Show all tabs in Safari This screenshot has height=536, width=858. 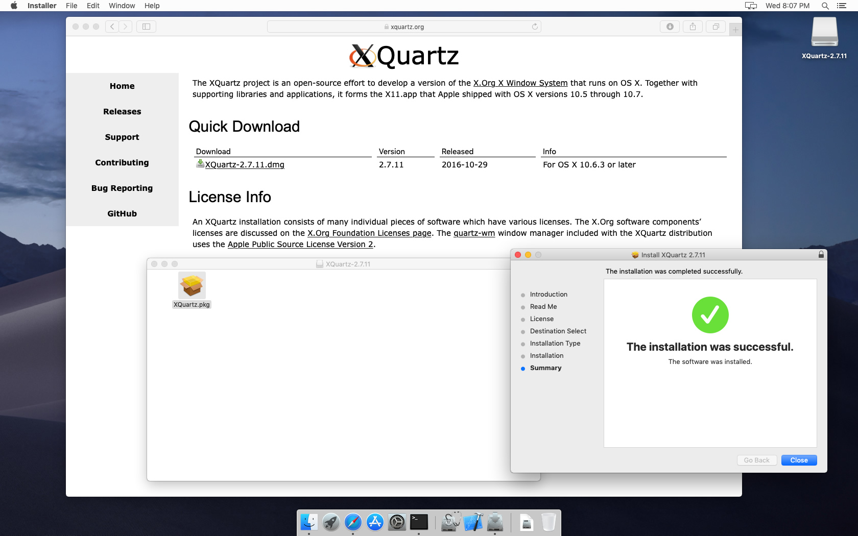click(716, 27)
